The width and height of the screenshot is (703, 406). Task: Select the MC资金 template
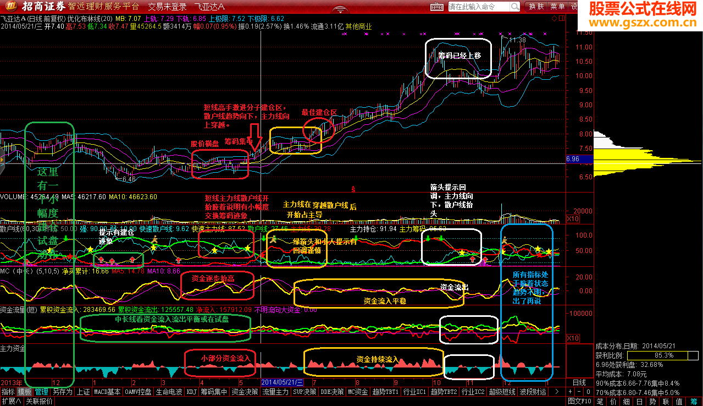[x=358, y=392]
